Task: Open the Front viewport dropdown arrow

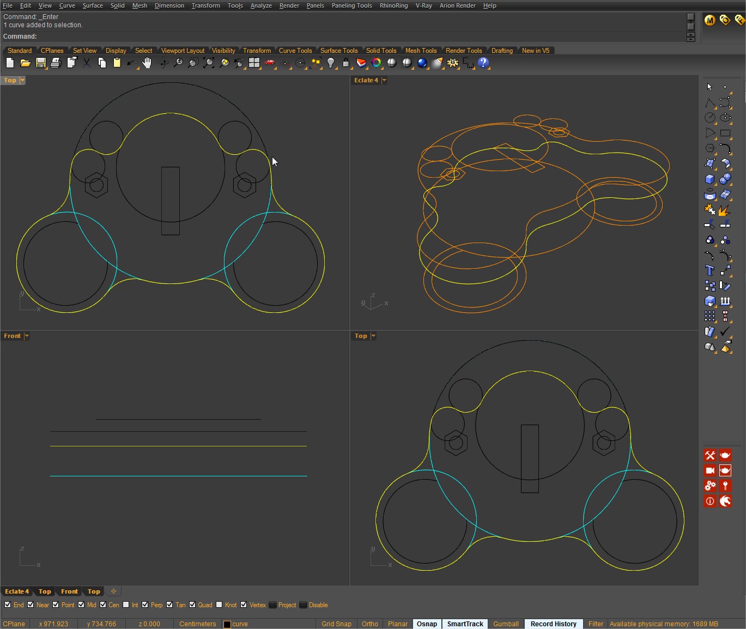Action: click(x=27, y=336)
